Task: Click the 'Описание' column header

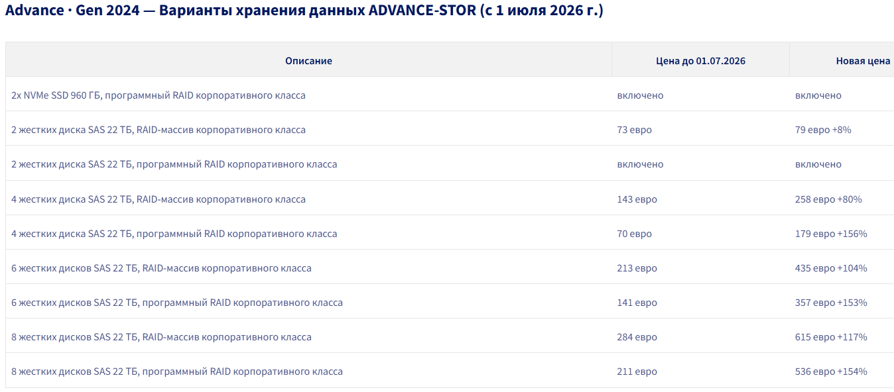Action: tap(308, 61)
